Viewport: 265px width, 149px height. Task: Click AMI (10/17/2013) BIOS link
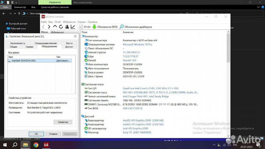click(132, 108)
